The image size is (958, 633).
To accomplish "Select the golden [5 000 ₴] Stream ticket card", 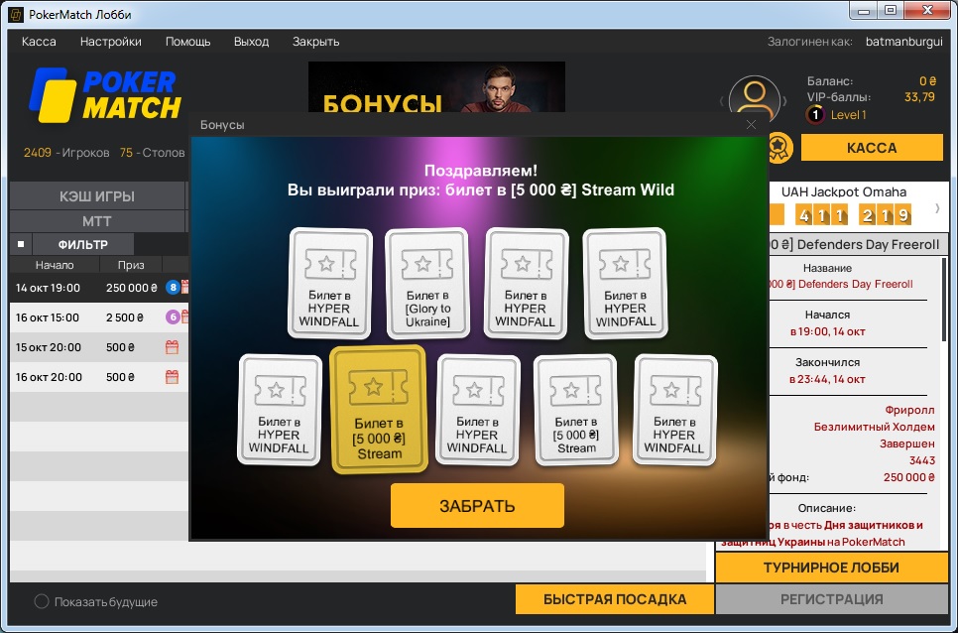I will (379, 409).
